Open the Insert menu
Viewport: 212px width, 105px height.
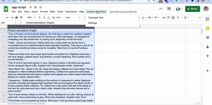click(x=35, y=12)
